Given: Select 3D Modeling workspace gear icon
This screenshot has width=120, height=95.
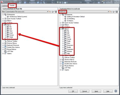Looking at the screenshot, I should (x=65, y=19).
